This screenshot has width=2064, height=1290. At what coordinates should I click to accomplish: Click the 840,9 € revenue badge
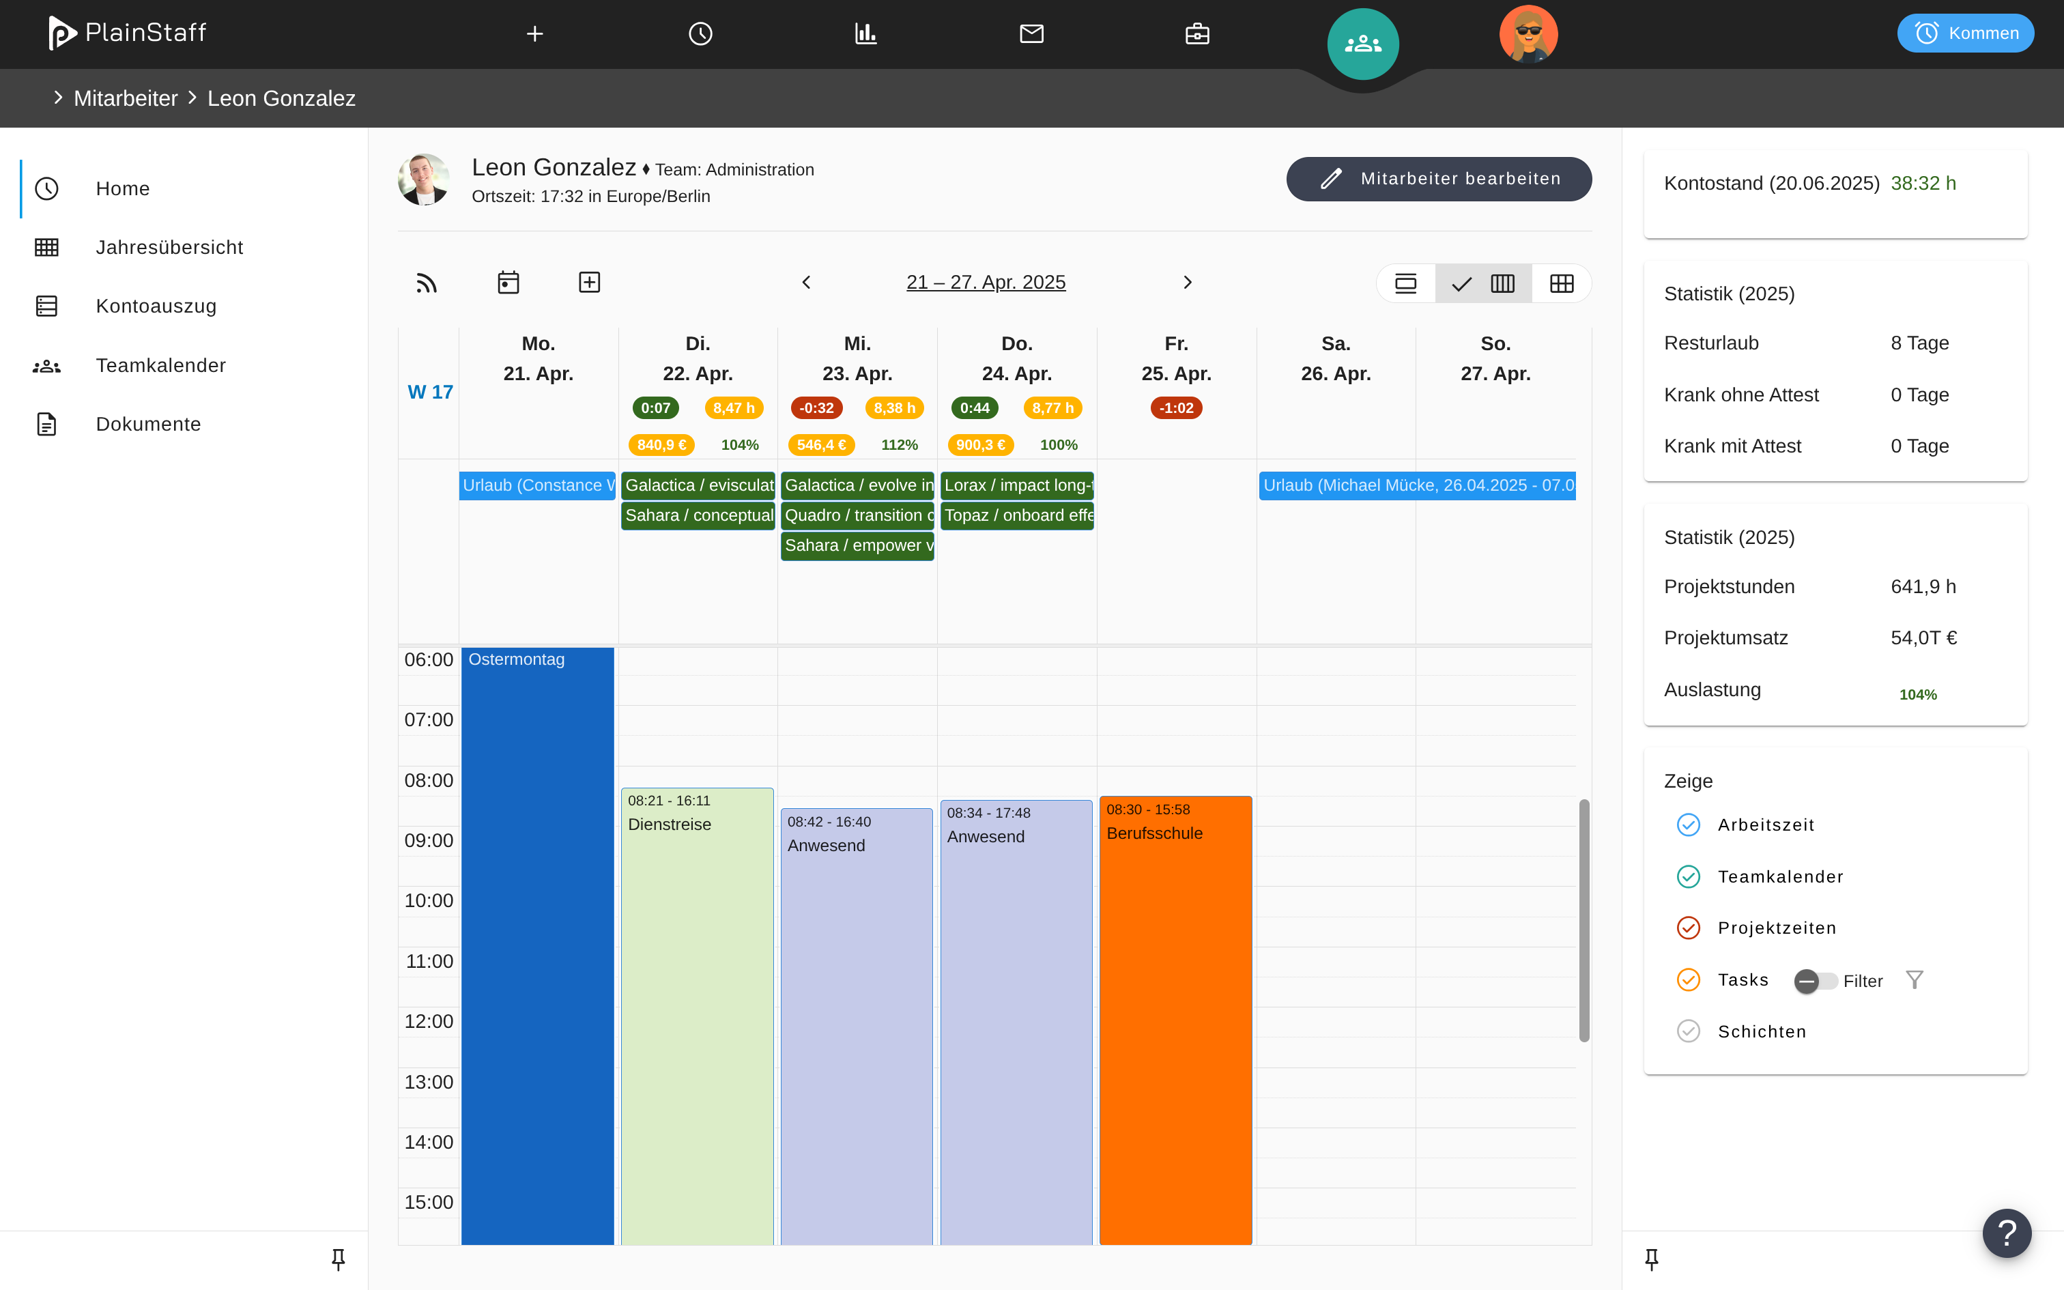[662, 444]
